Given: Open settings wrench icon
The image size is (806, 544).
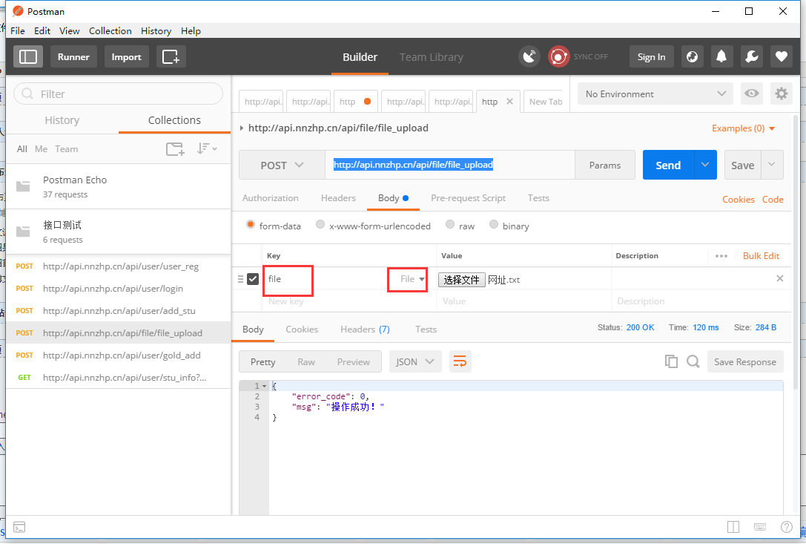Looking at the screenshot, I should 752,56.
